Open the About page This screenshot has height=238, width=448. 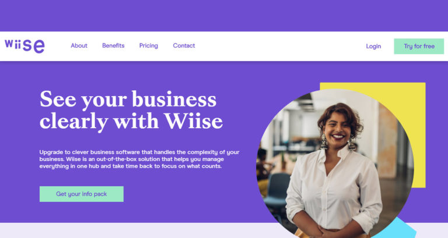pos(79,45)
